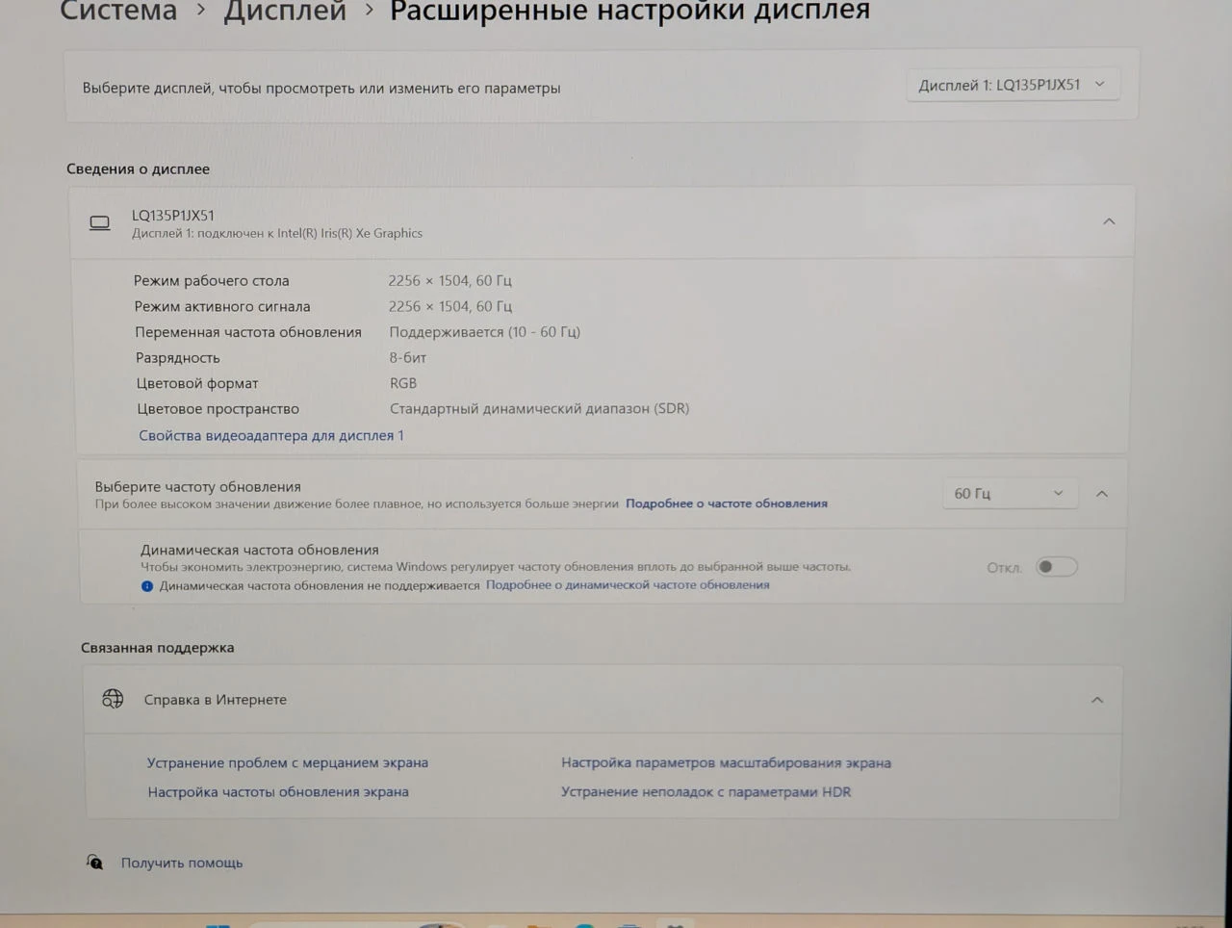This screenshot has height=928, width=1232.
Task: Collapse the Справка в Интернете section
Action: pyautogui.click(x=1097, y=700)
